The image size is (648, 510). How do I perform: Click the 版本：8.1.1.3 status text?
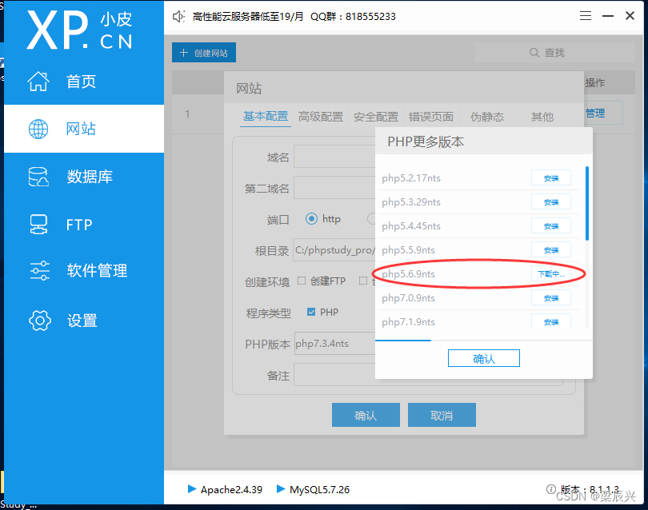[590, 489]
